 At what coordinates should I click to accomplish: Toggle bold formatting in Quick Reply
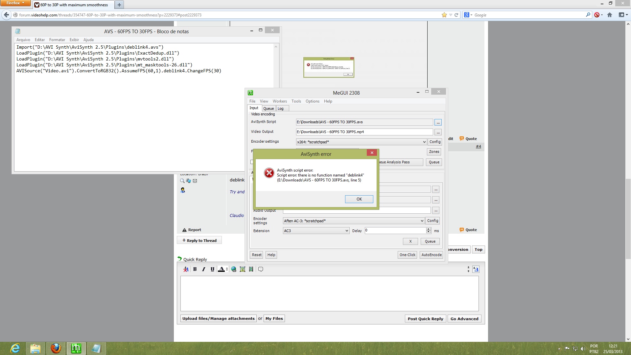195,269
